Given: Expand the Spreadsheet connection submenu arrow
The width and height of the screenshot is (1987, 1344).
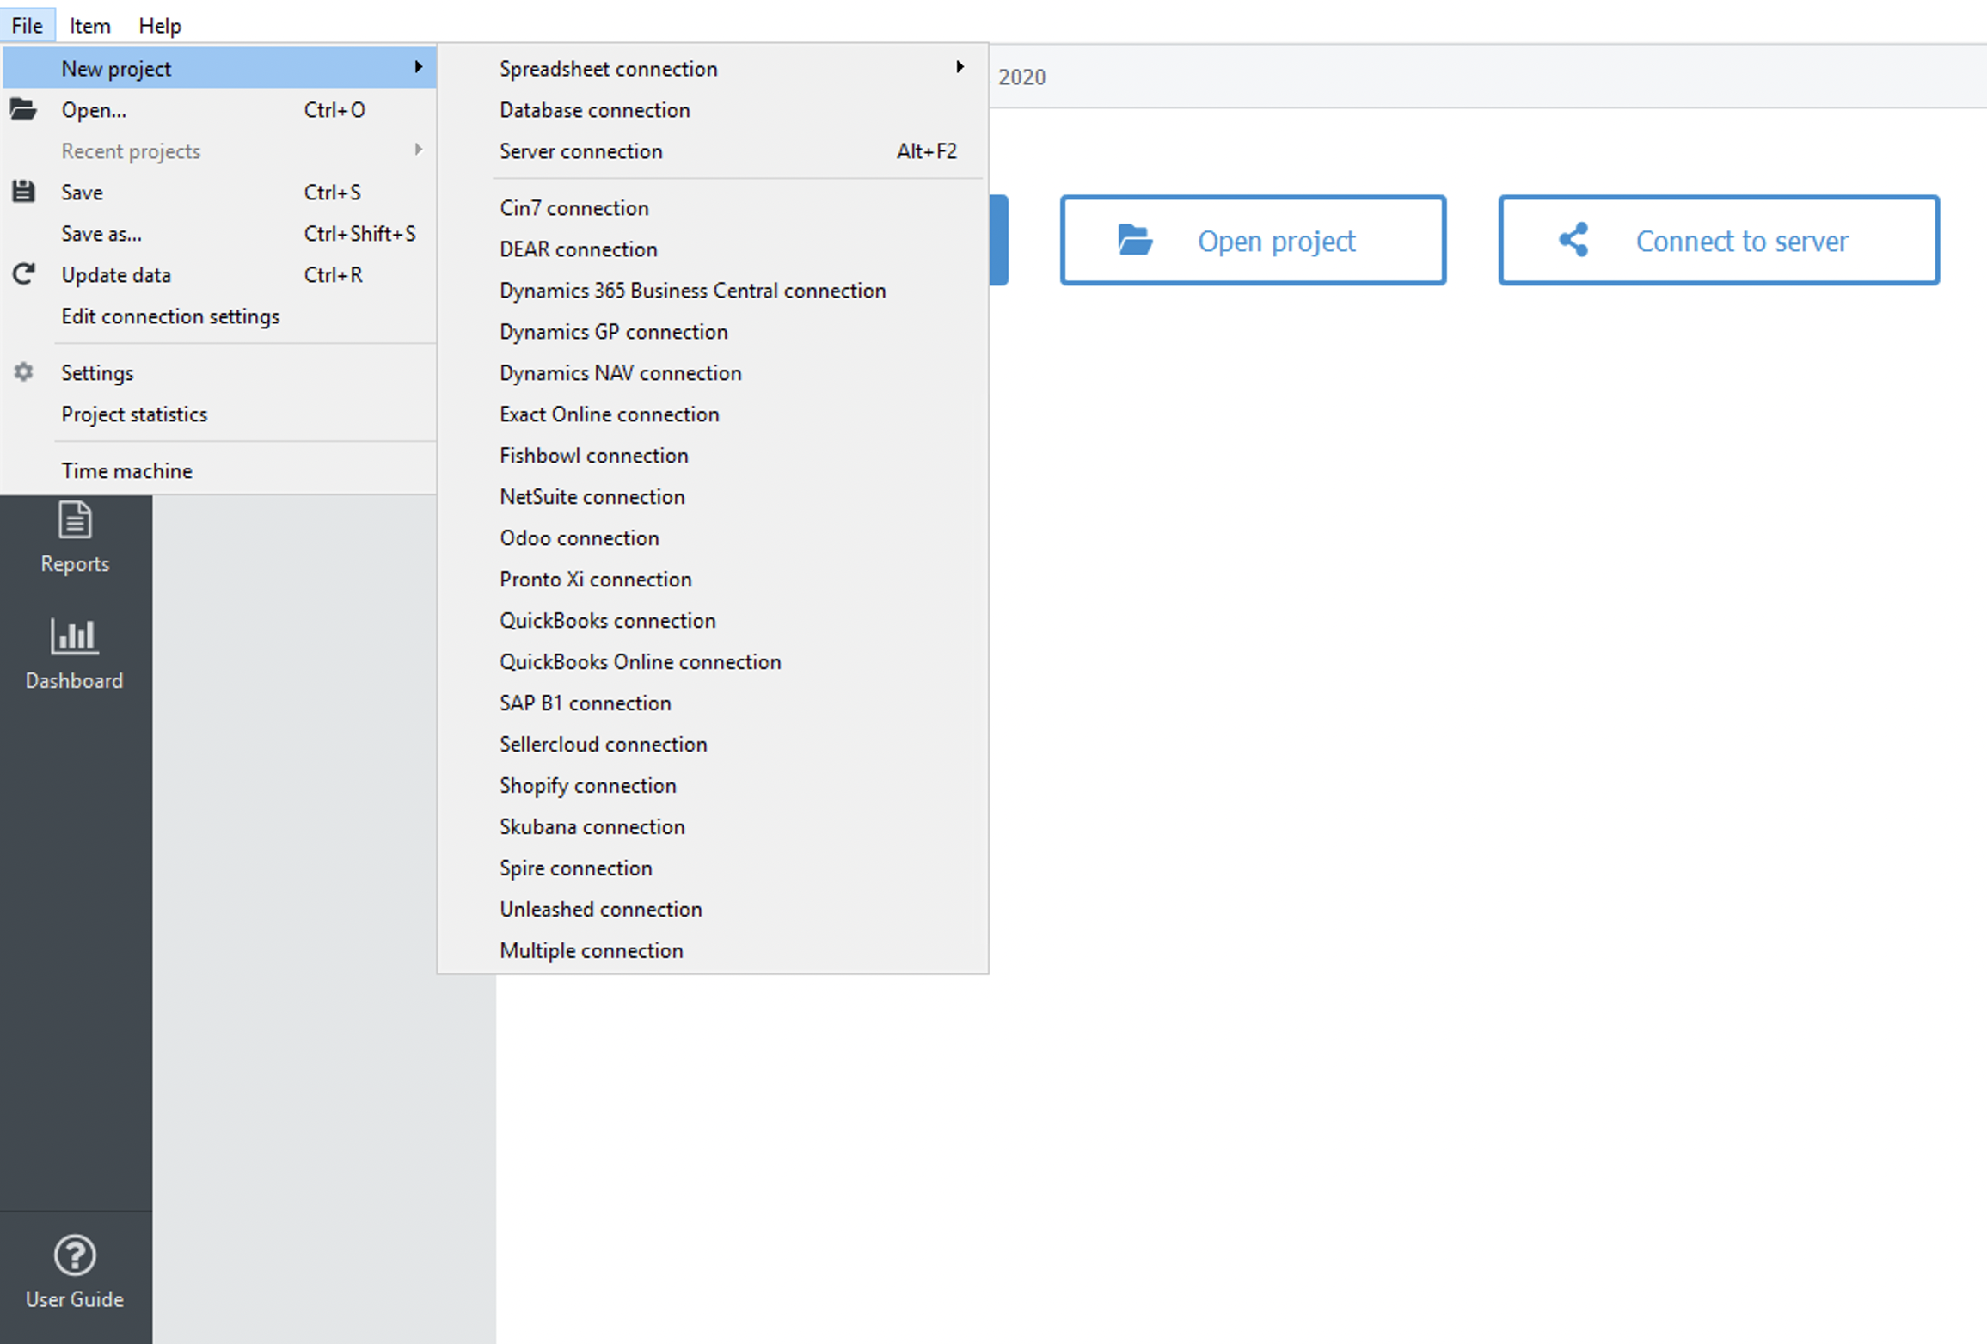Looking at the screenshot, I should click(960, 67).
